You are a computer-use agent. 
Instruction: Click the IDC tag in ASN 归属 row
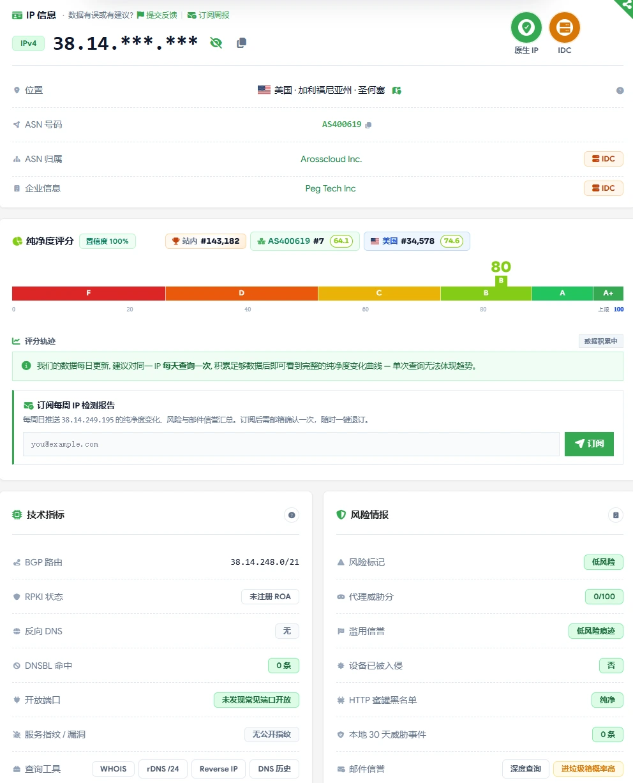pyautogui.click(x=604, y=159)
